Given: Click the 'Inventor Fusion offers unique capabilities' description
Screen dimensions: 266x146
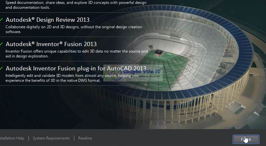Looking at the screenshot, I should click(x=77, y=54).
